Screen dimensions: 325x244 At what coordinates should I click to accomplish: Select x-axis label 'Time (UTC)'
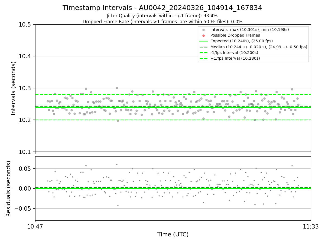pyautogui.click(x=173, y=235)
